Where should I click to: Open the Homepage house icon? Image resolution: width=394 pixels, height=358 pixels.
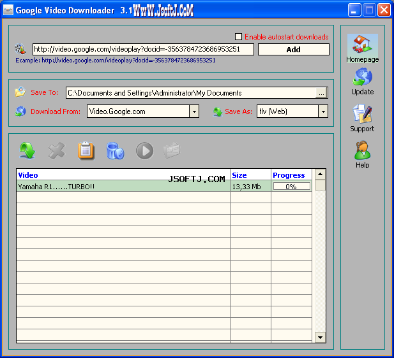(362, 45)
